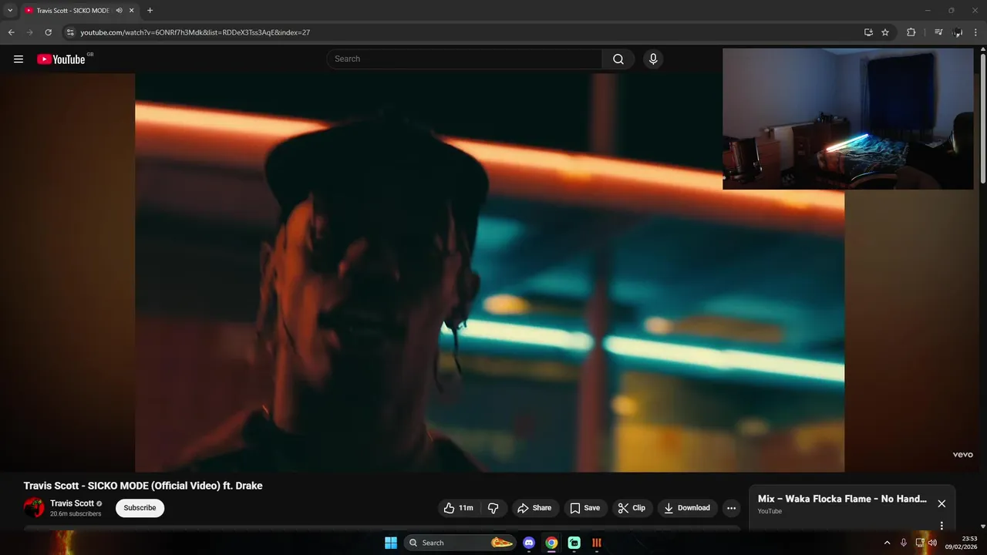Viewport: 987px width, 555px height.
Task: Open more actions ellipsis below video
Action: (731, 508)
